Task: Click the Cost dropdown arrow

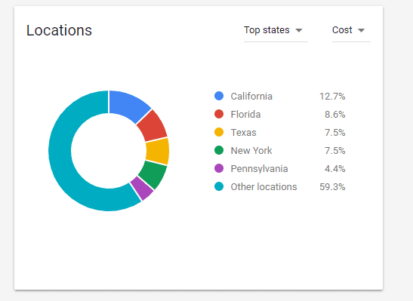Action: click(362, 30)
